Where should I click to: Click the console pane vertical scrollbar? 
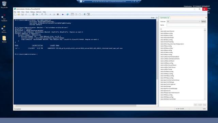pos(157,62)
